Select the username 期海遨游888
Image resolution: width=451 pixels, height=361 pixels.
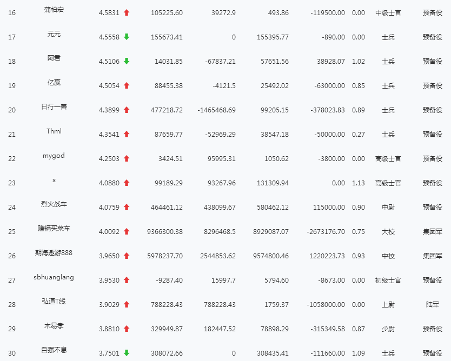[54, 252]
